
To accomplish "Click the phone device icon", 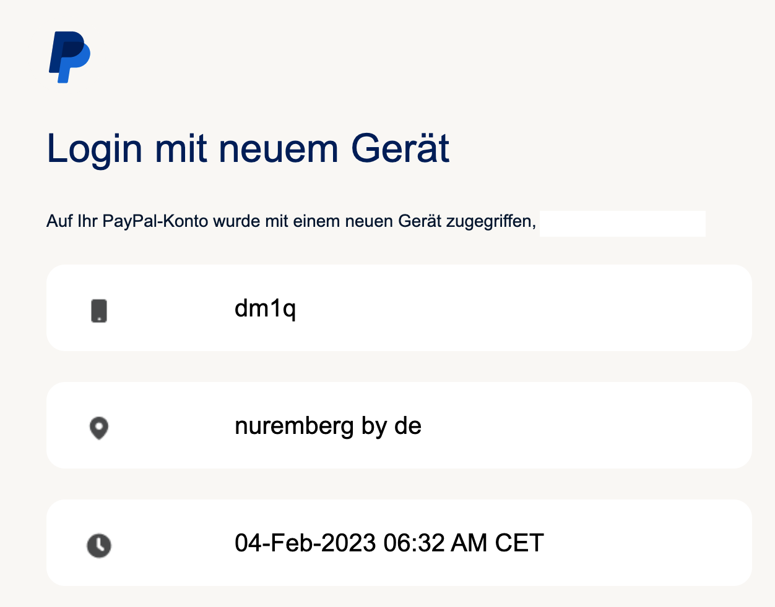I will [99, 310].
